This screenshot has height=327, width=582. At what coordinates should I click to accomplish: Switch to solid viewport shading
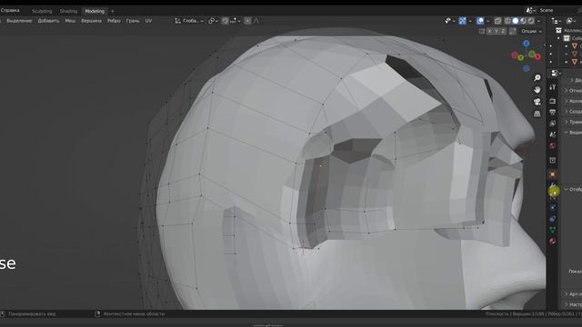coord(516,21)
